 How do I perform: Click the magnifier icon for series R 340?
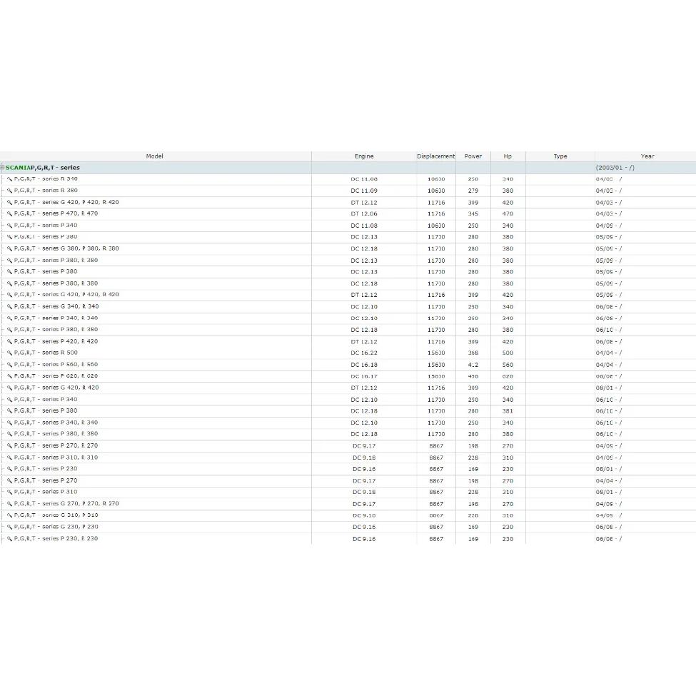tap(9, 179)
